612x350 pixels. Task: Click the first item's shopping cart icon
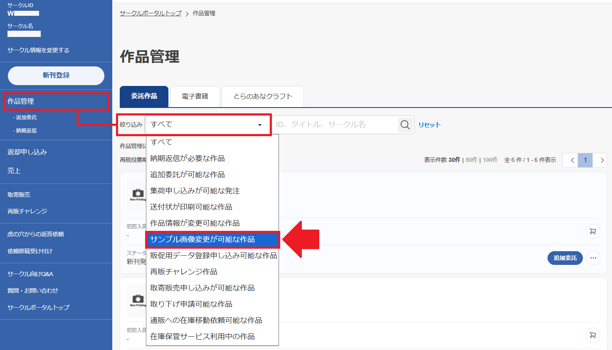[x=593, y=231]
